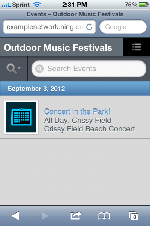Reload the page with the refresh icon

(x=89, y=27)
